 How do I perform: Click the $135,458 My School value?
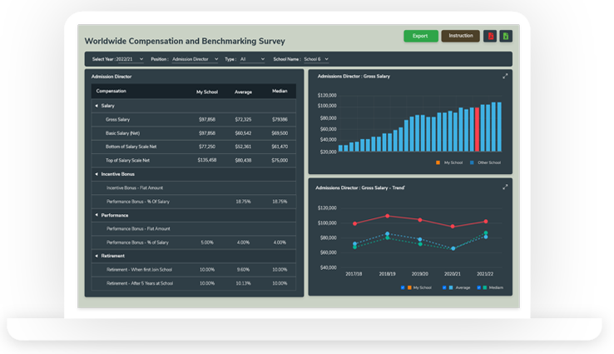[207, 160]
